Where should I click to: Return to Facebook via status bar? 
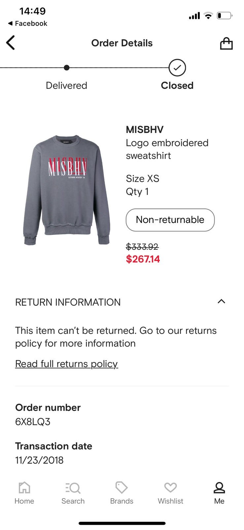pos(27,24)
